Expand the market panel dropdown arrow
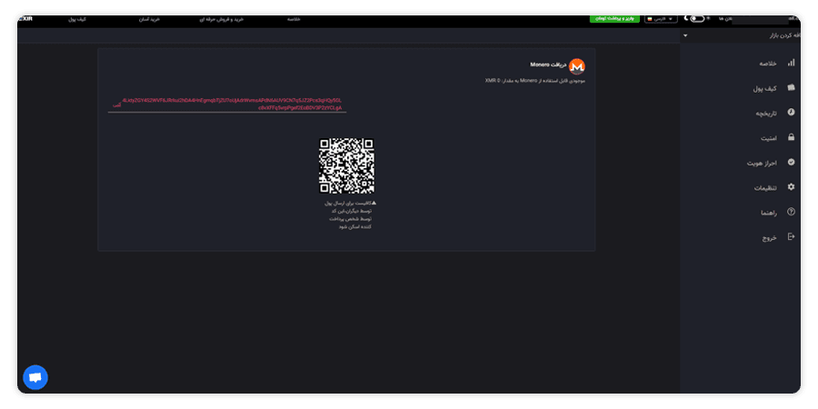Viewport: 818px width, 409px height. [685, 35]
